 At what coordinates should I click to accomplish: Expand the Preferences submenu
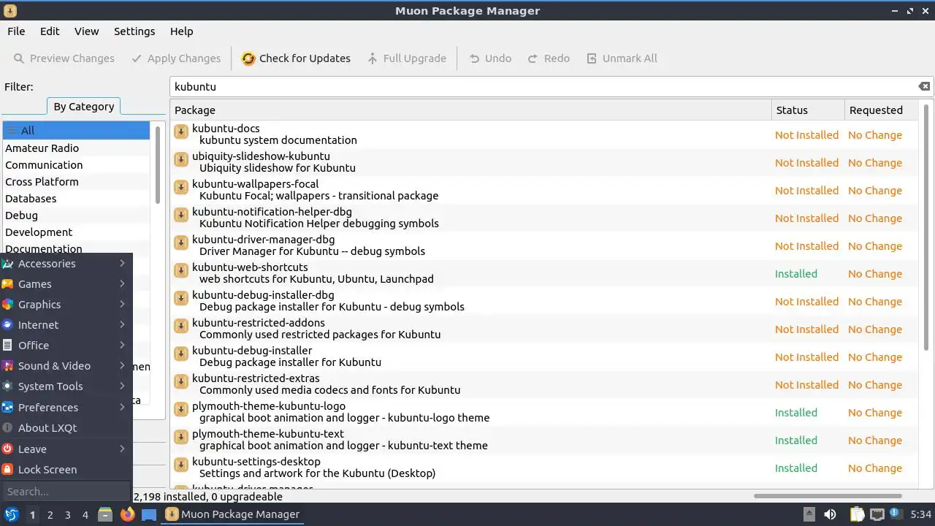click(66, 408)
